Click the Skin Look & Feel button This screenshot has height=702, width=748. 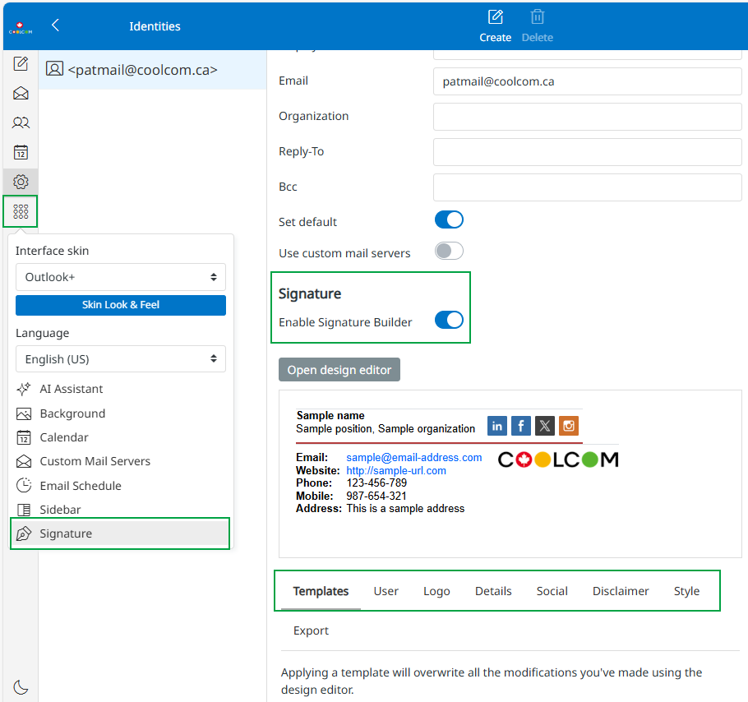(x=121, y=305)
